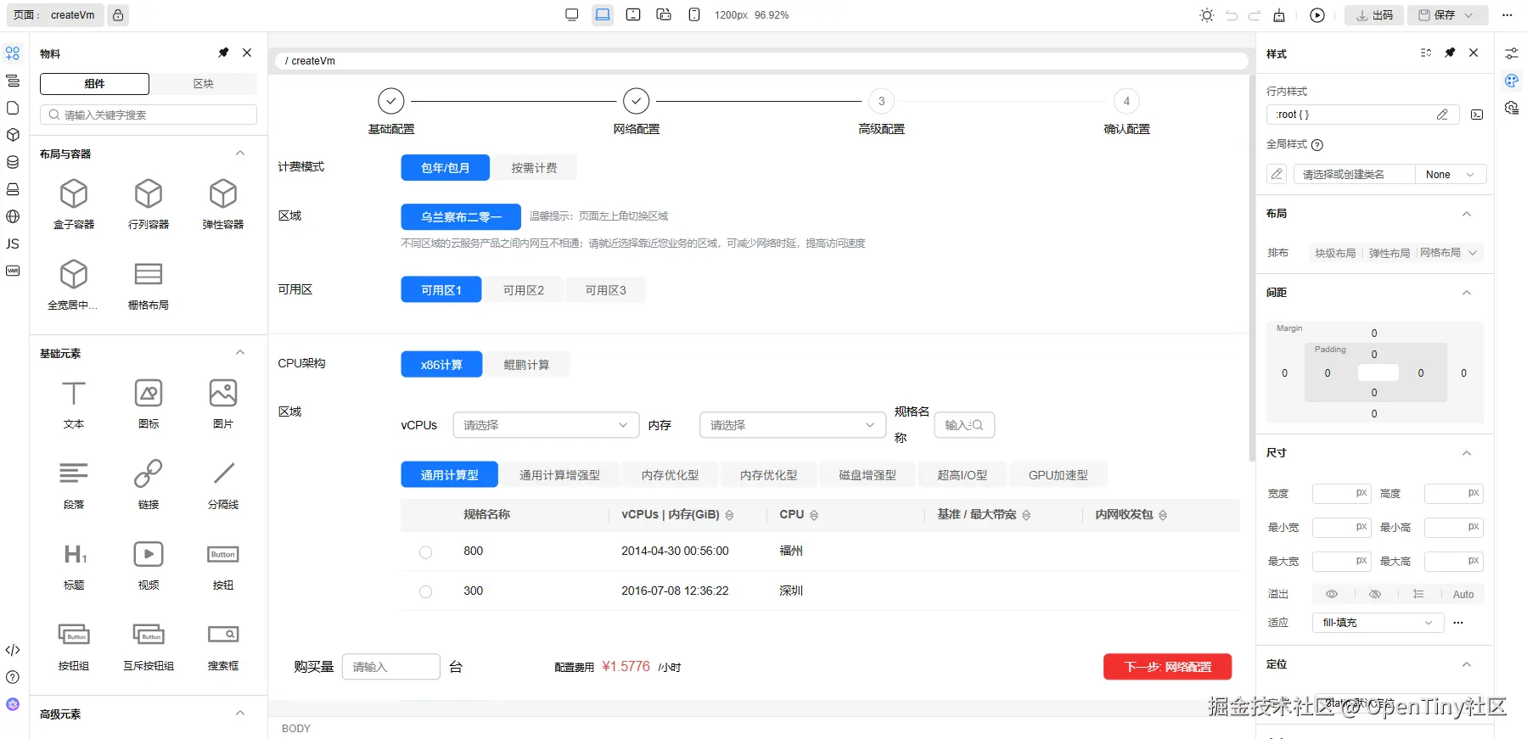Collapse the 间距 spacing section
The height and width of the screenshot is (739, 1527).
click(1467, 293)
